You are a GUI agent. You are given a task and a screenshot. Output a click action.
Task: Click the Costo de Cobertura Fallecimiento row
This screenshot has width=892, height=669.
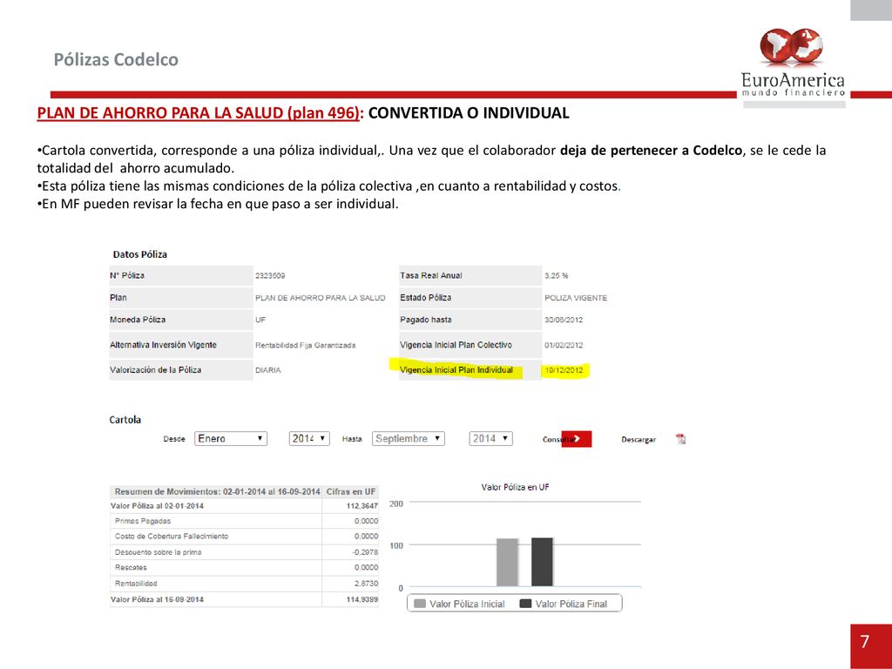(x=244, y=537)
